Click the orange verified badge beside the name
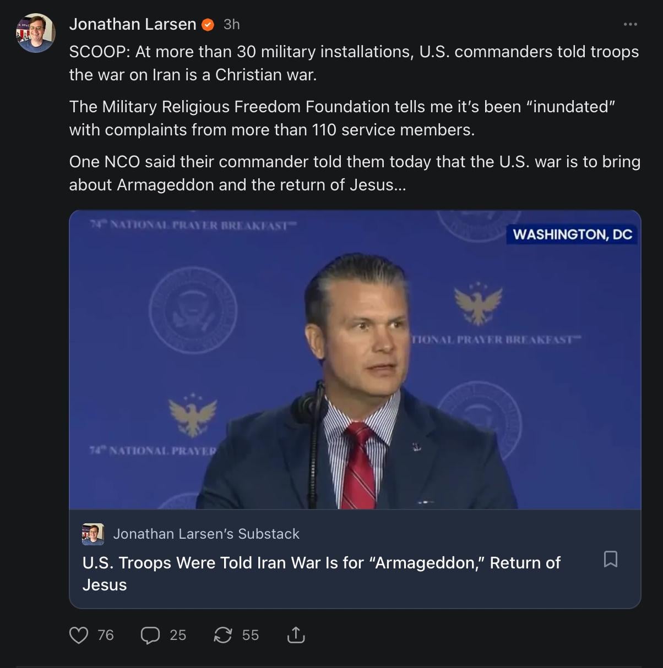 208,25
